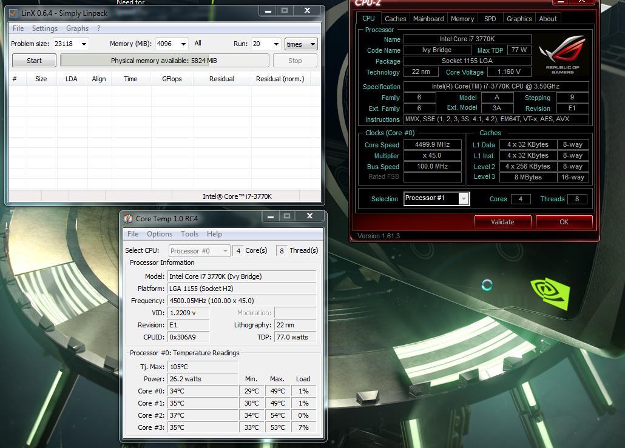Open the File menu in LinX

[x=18, y=28]
